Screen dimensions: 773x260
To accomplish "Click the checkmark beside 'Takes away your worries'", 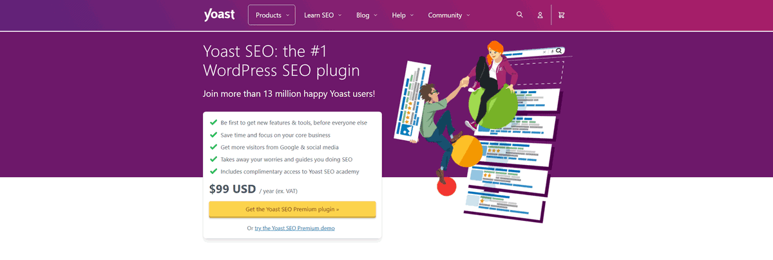I will 213,159.
